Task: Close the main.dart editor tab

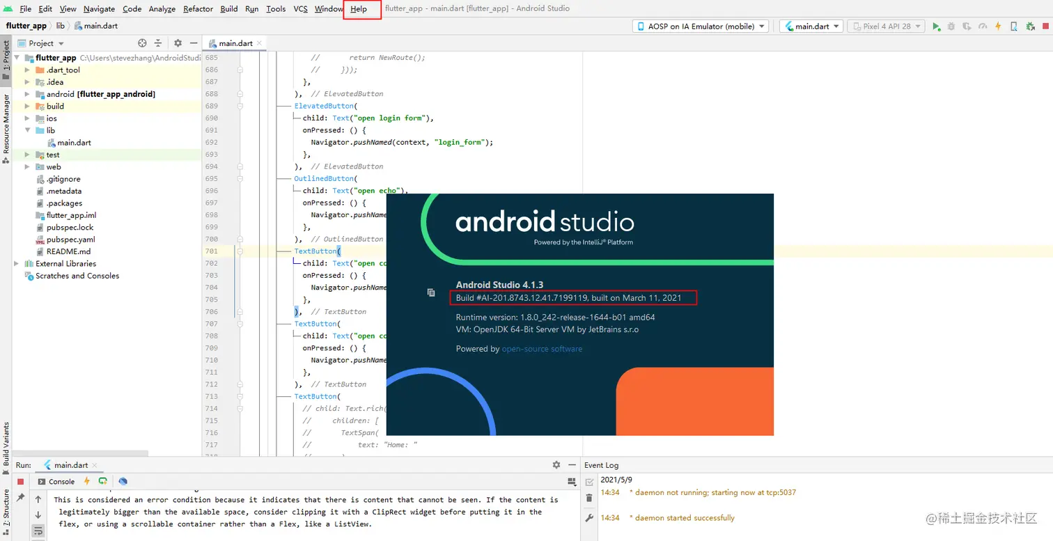Action: (x=260, y=43)
